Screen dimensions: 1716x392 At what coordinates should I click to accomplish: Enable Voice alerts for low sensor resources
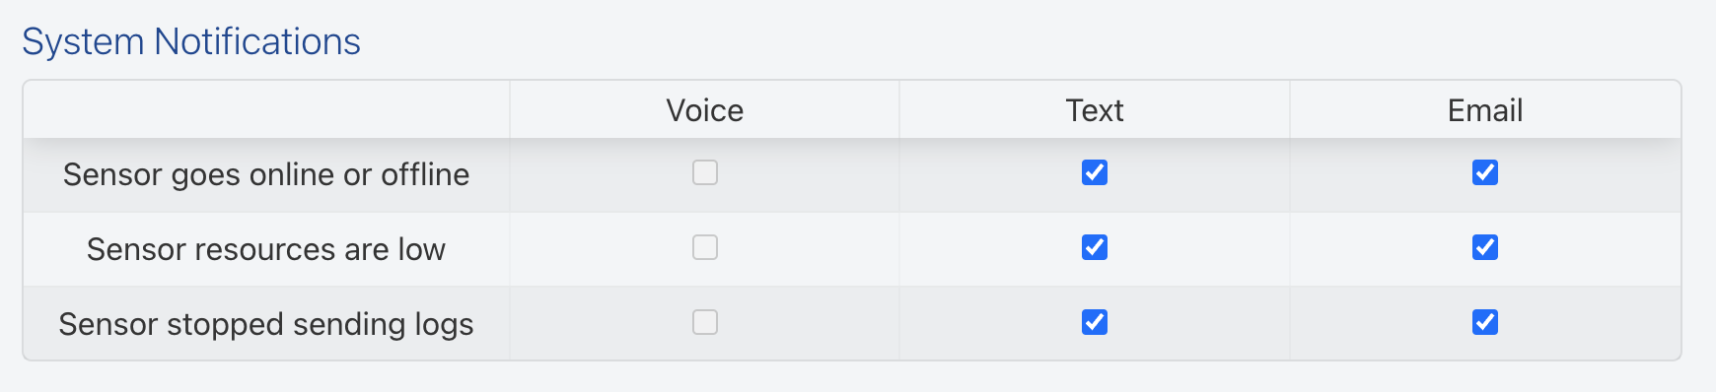tap(705, 247)
